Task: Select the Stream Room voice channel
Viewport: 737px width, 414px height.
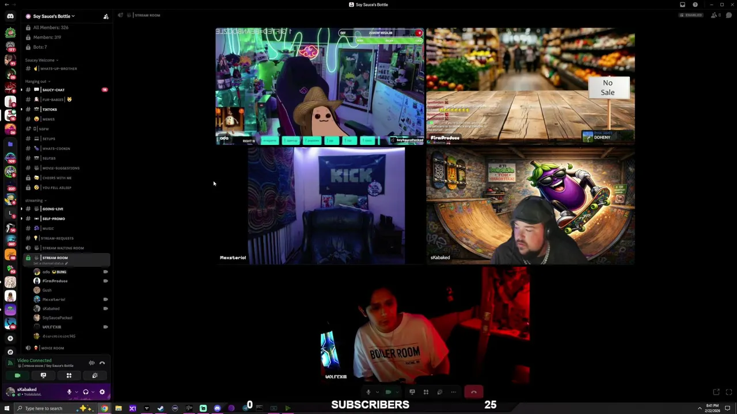Action: coord(66,258)
